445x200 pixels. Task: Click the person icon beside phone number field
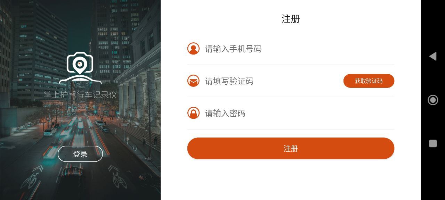tap(193, 49)
